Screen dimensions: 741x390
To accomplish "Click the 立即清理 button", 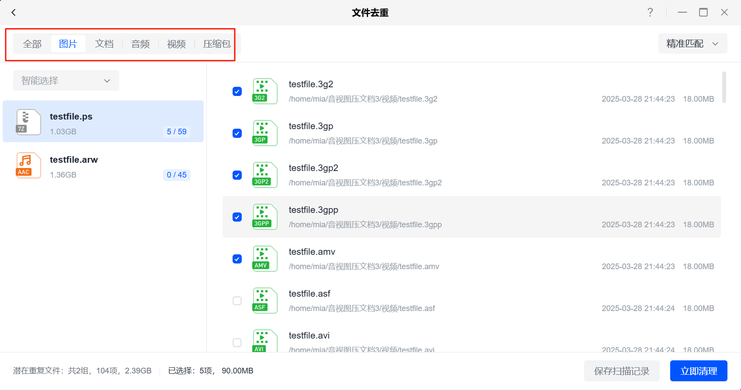I will [698, 371].
